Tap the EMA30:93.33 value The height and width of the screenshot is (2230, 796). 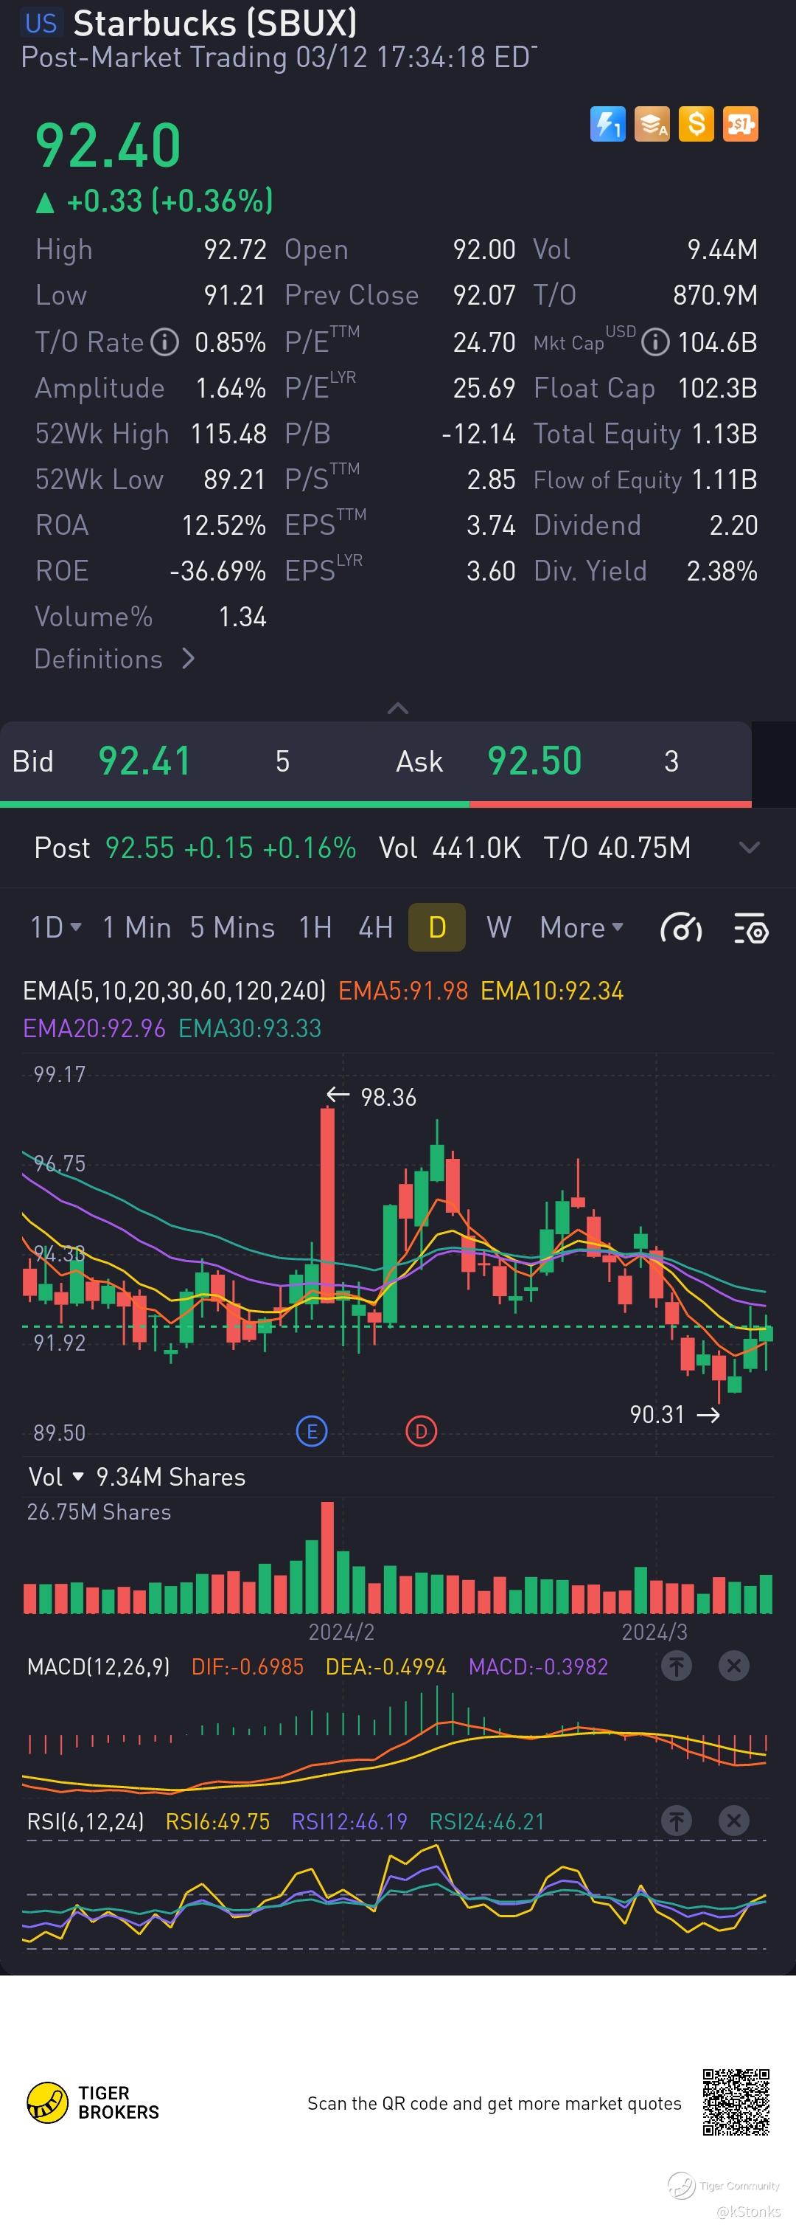250,1028
